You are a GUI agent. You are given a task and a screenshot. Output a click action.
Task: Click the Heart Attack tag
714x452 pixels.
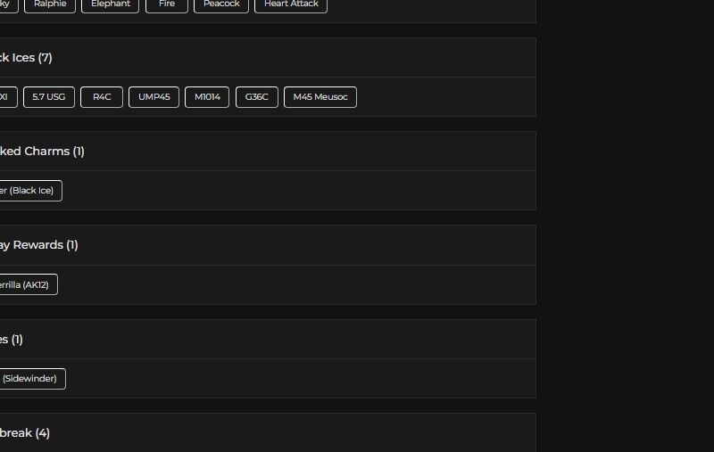pos(290,4)
